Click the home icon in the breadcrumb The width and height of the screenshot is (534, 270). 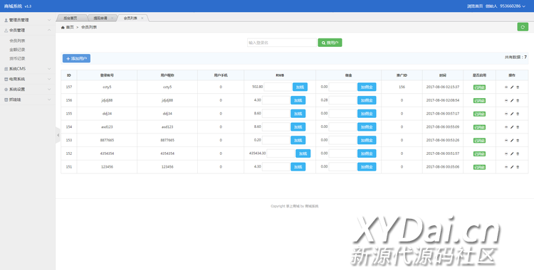63,27
